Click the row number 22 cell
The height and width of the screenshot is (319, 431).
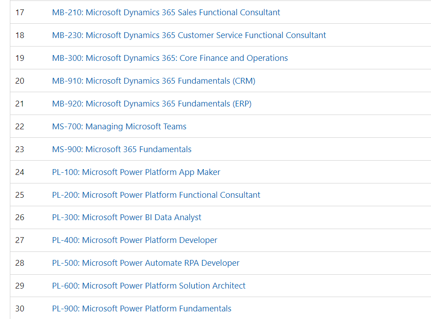click(x=20, y=127)
